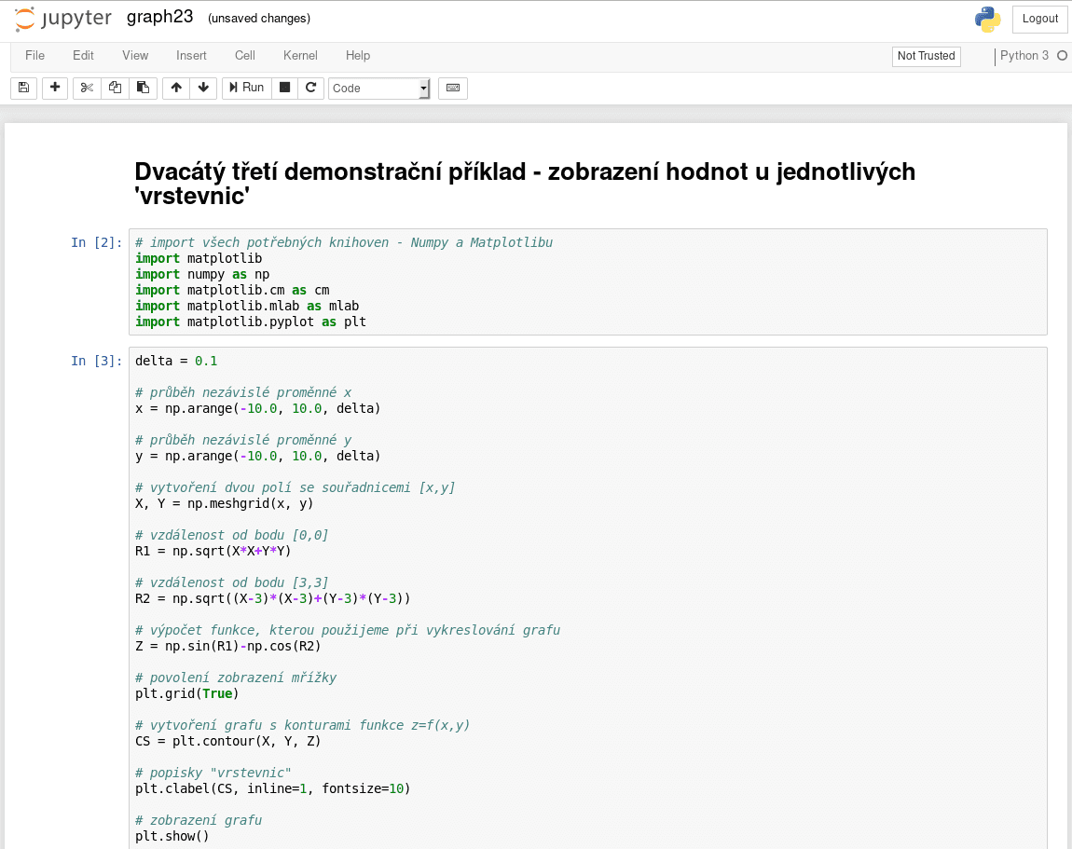The image size is (1072, 849).
Task: Click the '# import všech potřebných knihoven' comment
Action: (x=344, y=242)
